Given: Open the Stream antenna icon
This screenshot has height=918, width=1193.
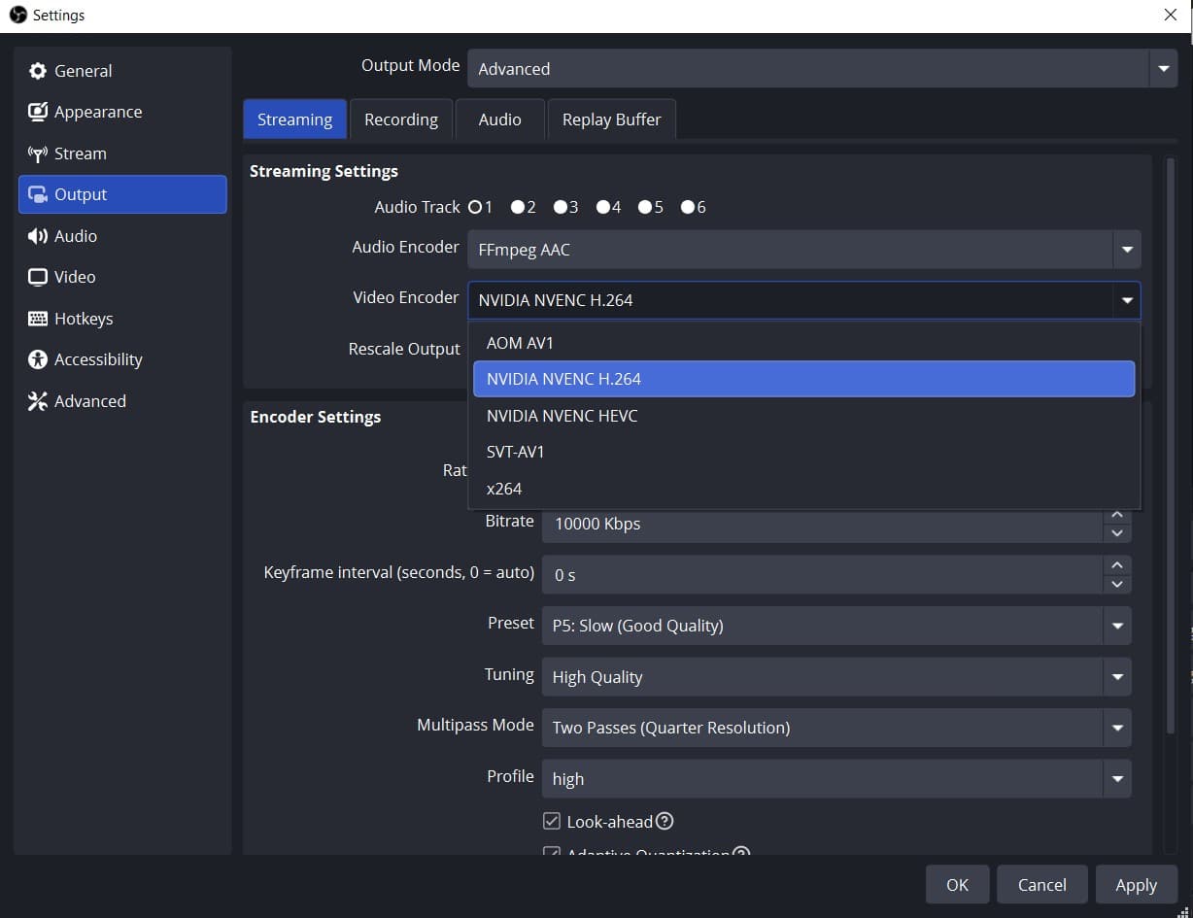Looking at the screenshot, I should [38, 153].
